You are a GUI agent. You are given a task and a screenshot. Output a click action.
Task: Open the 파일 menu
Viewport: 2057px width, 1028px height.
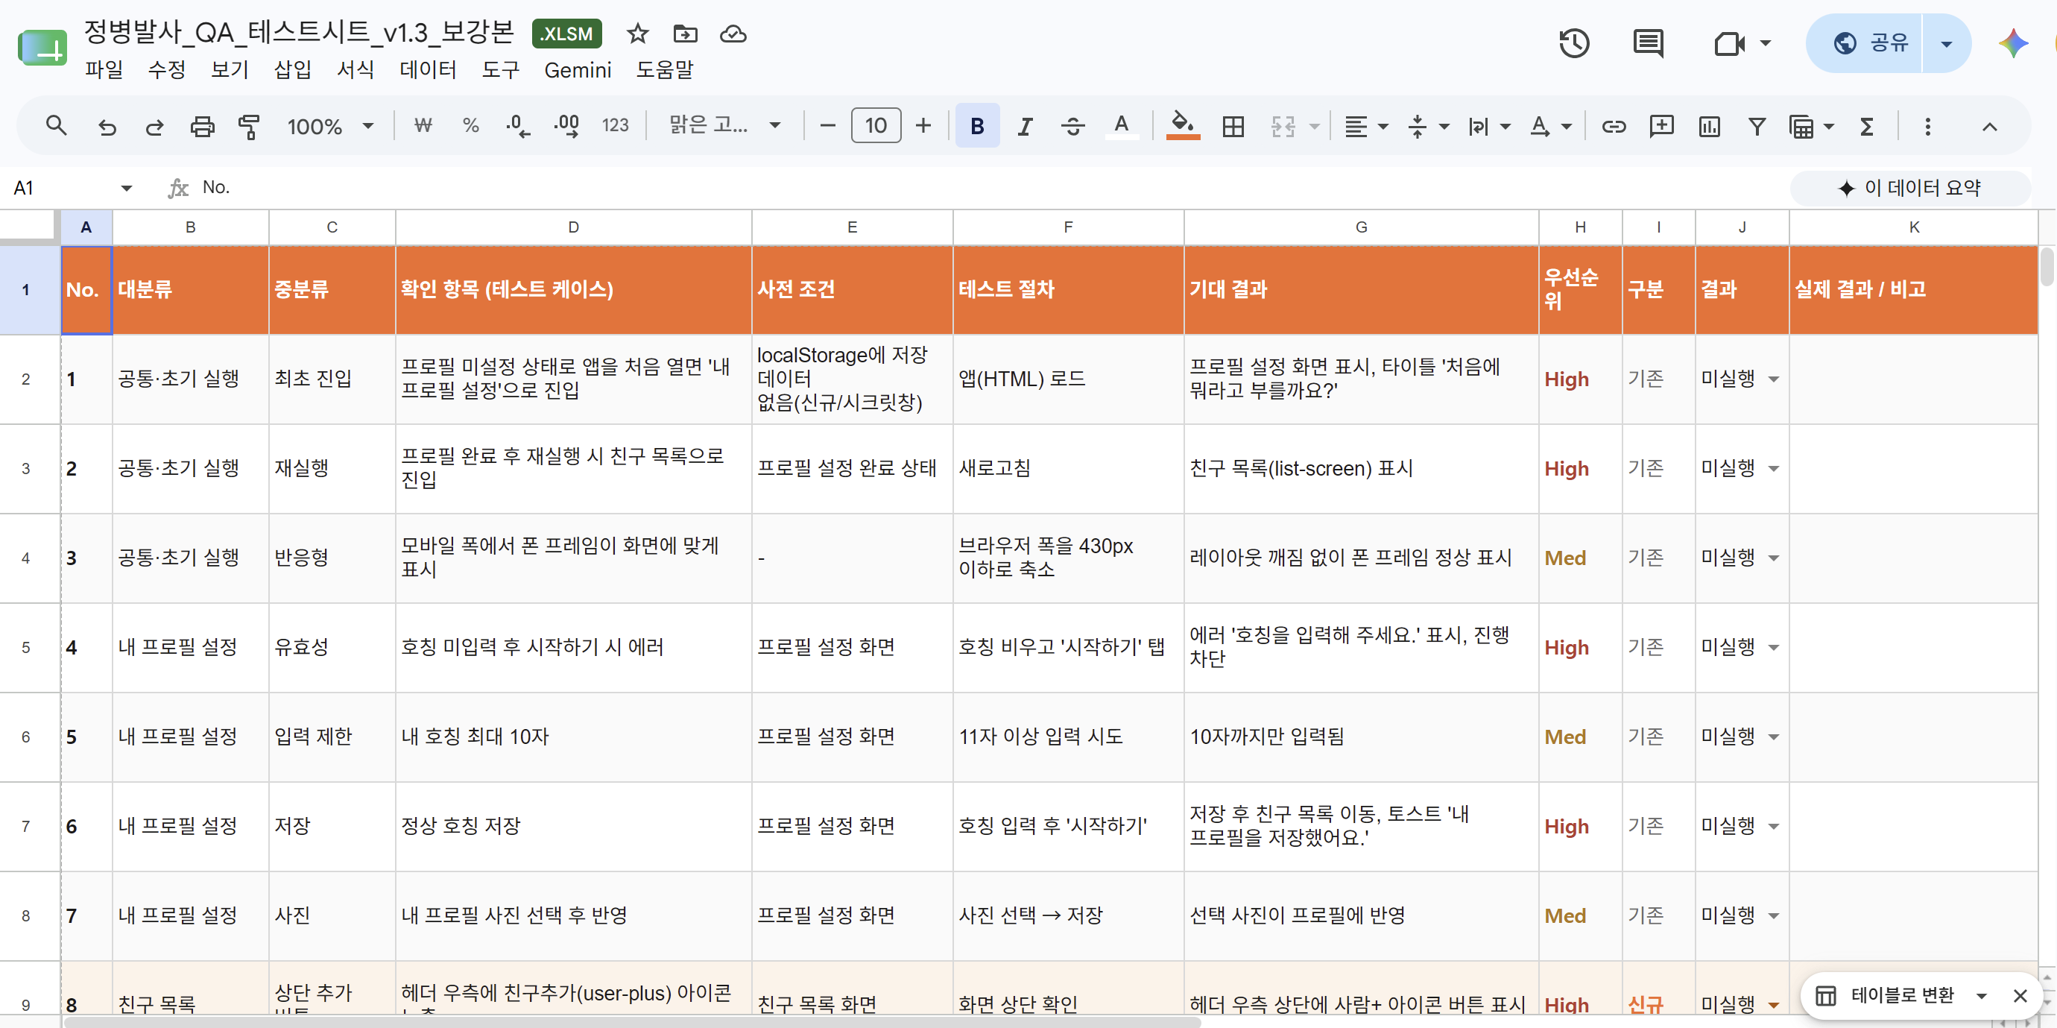[104, 69]
